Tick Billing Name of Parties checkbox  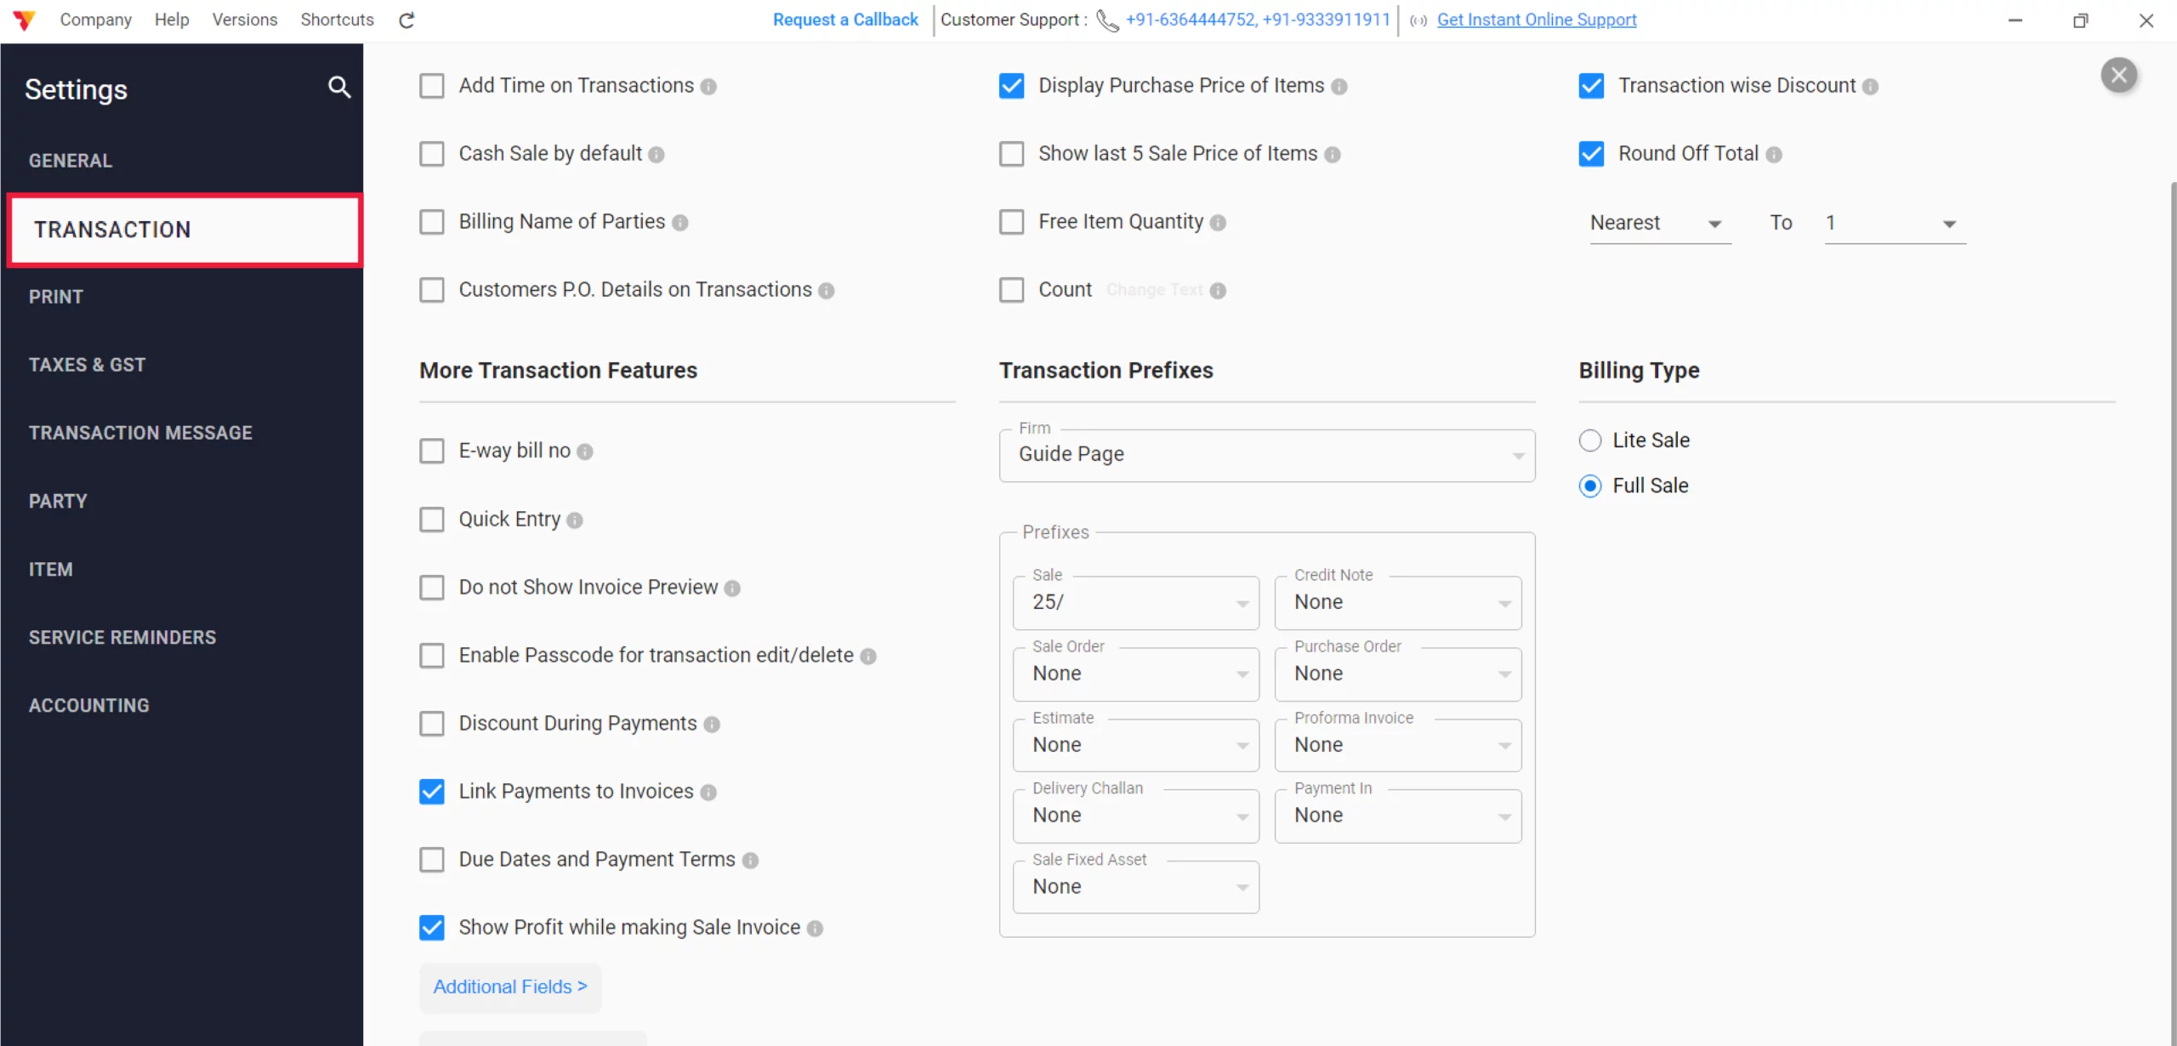432,222
